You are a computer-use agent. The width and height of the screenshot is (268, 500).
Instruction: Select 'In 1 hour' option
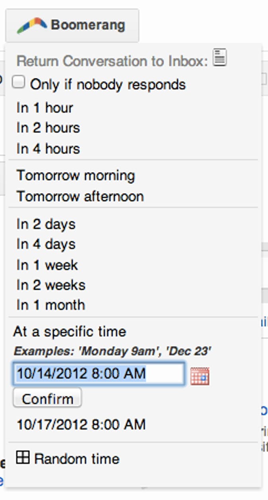tap(45, 108)
